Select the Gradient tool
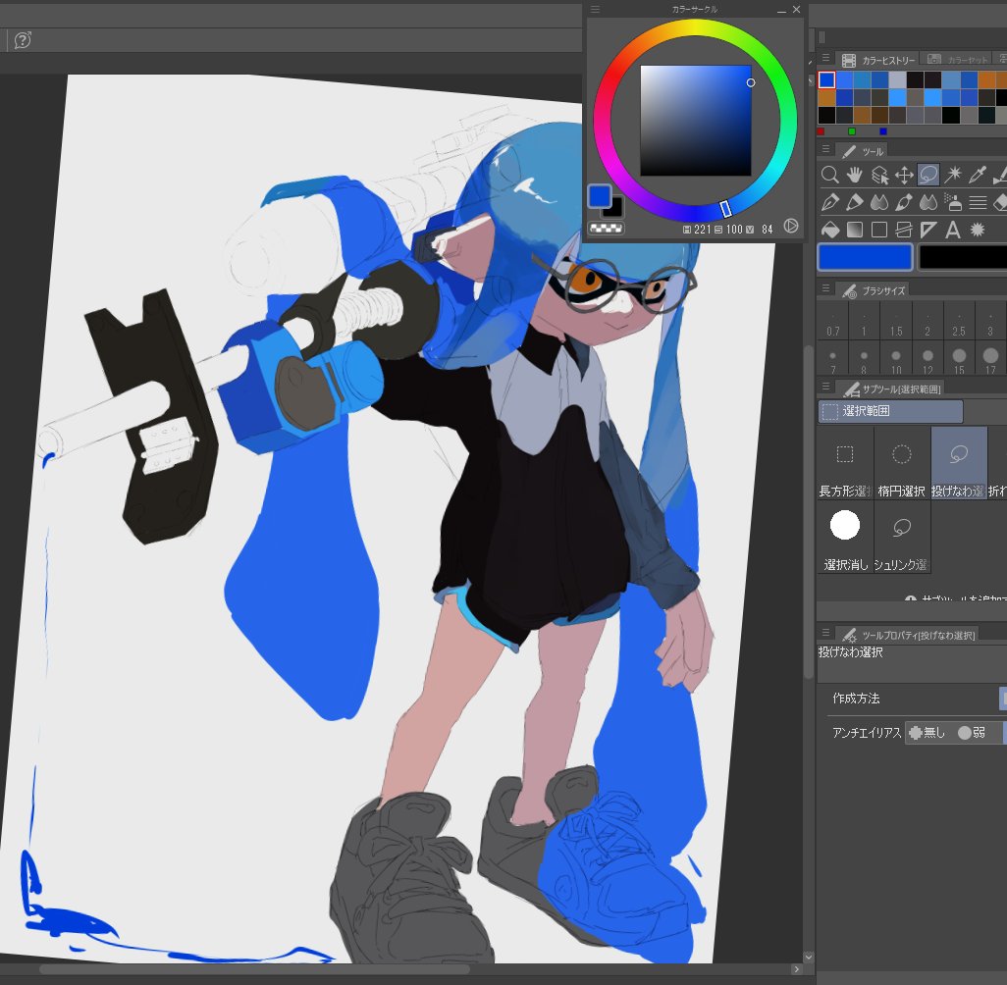The width and height of the screenshot is (1007, 985). pos(854,230)
